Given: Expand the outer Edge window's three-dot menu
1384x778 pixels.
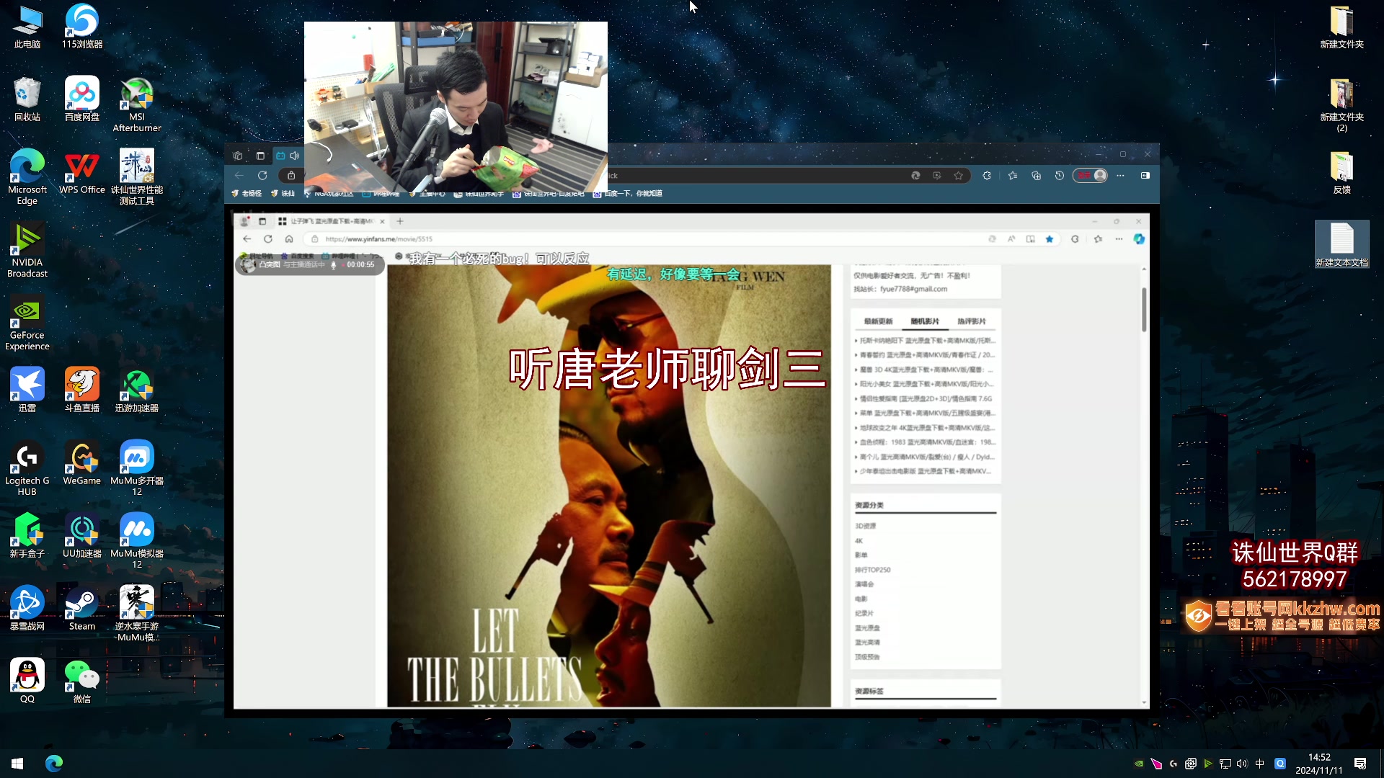Looking at the screenshot, I should (1120, 176).
